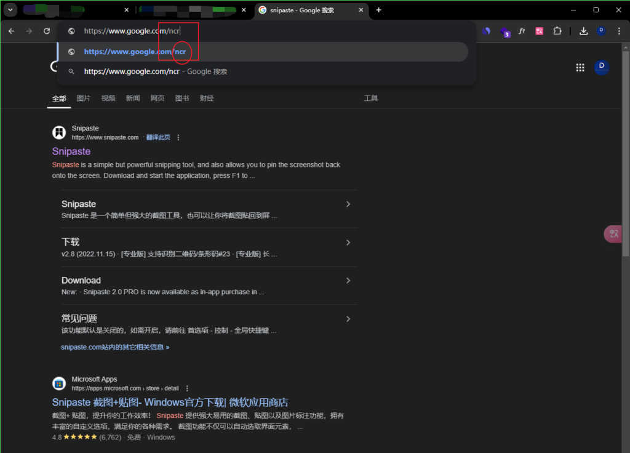
Task: Open the Downloads icon in toolbar
Action: click(x=583, y=30)
